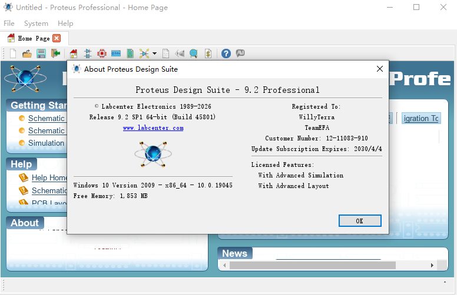This screenshot has height=295, width=457.
Task: Click the AI chat bubble toolbar icon
Action: tap(240, 53)
